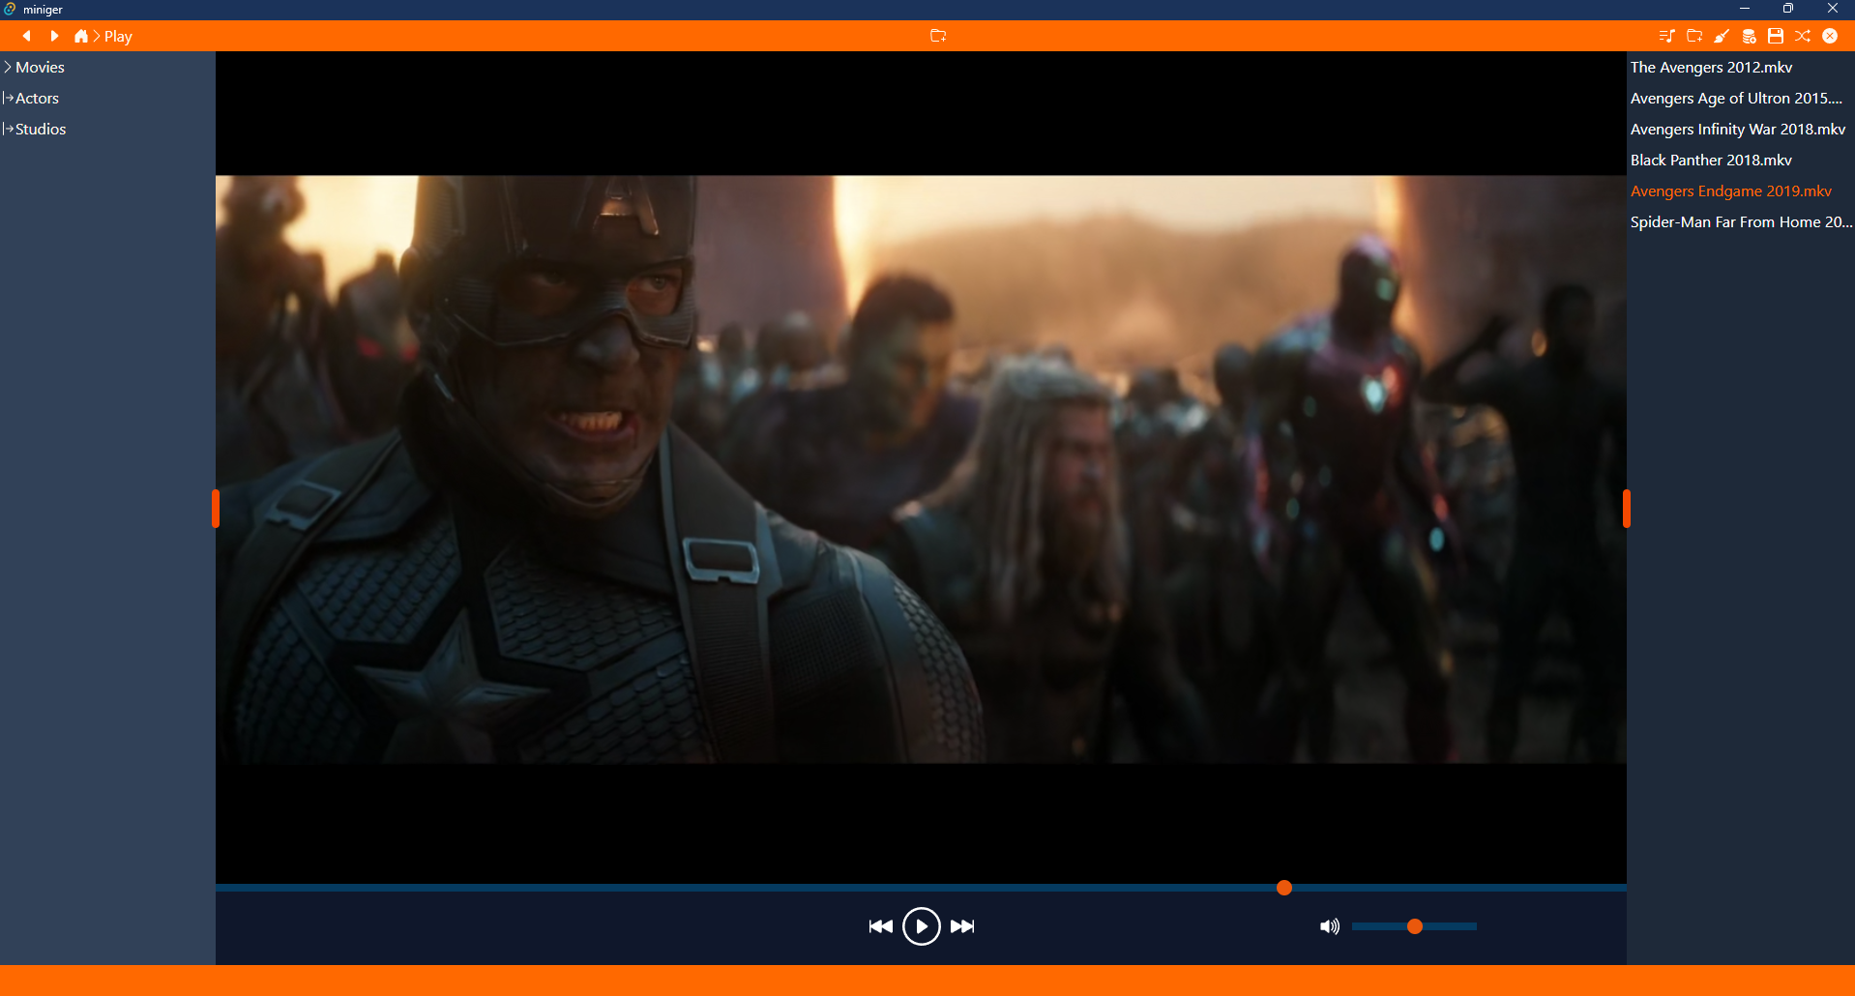The width and height of the screenshot is (1855, 996).
Task: Click the center folder-plus icon in top bar
Action: (x=937, y=36)
